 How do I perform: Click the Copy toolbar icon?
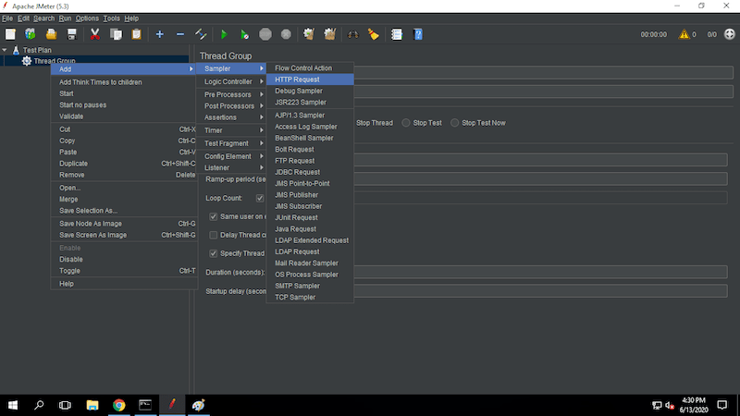[x=116, y=34]
